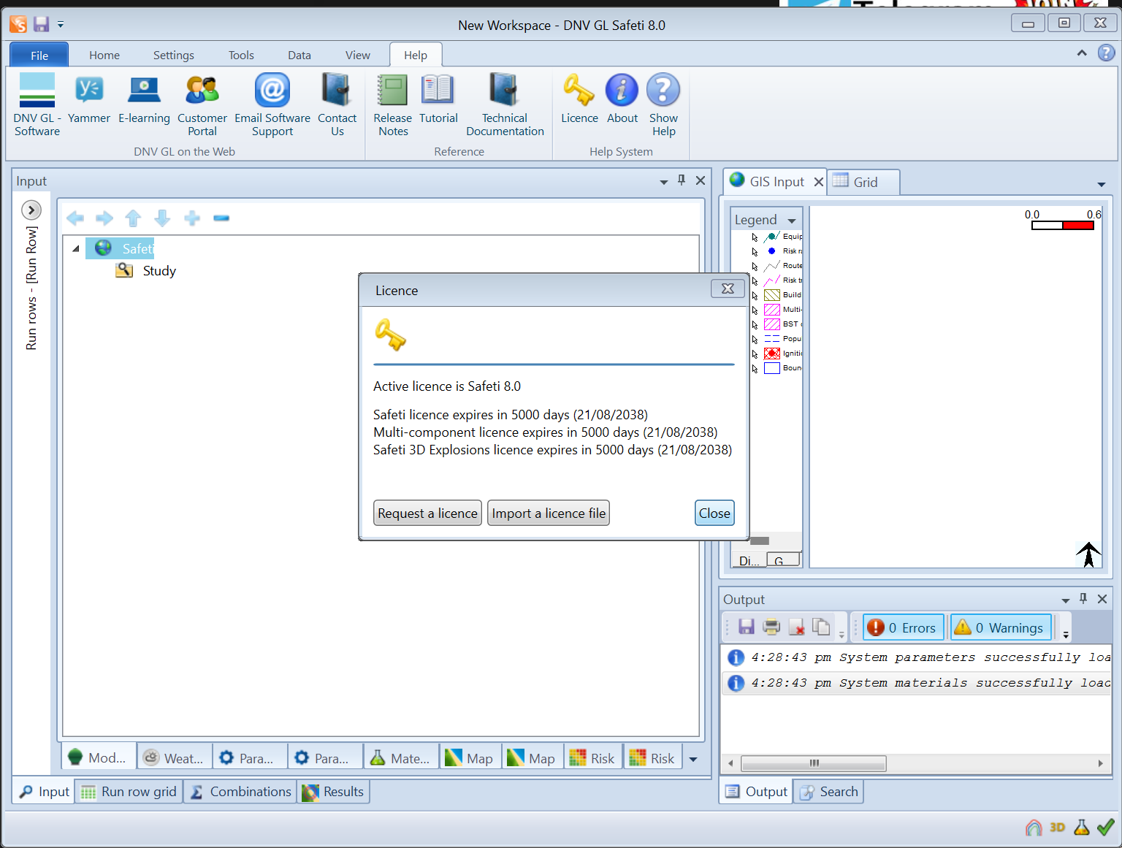The image size is (1122, 848).
Task: Click the minus collapse-all icon
Action: pos(221,218)
